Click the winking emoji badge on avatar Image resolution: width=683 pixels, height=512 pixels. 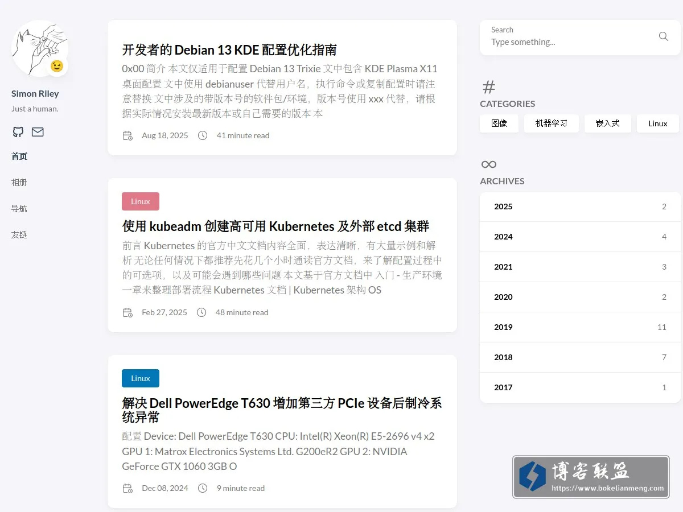pyautogui.click(x=57, y=66)
